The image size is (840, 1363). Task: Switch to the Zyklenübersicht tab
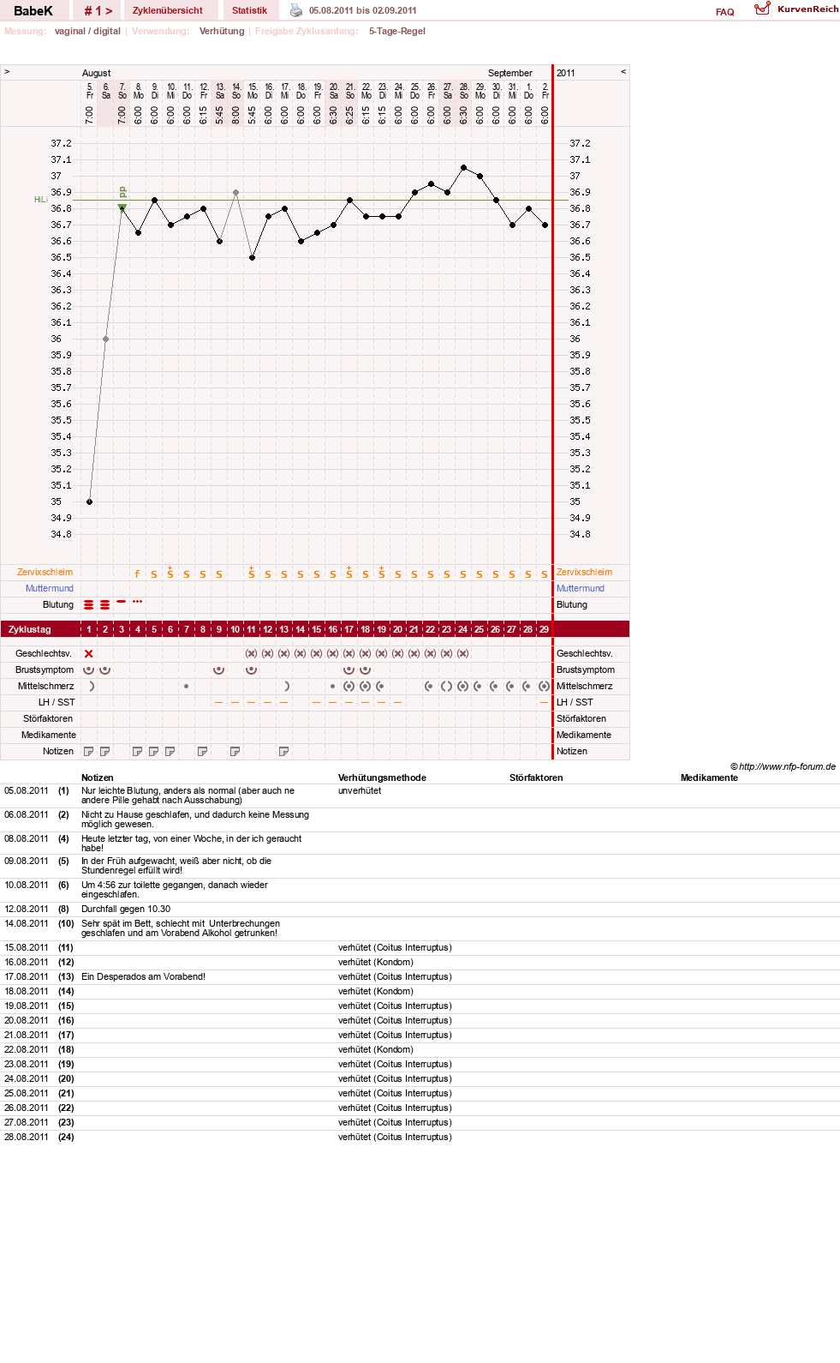[x=168, y=10]
